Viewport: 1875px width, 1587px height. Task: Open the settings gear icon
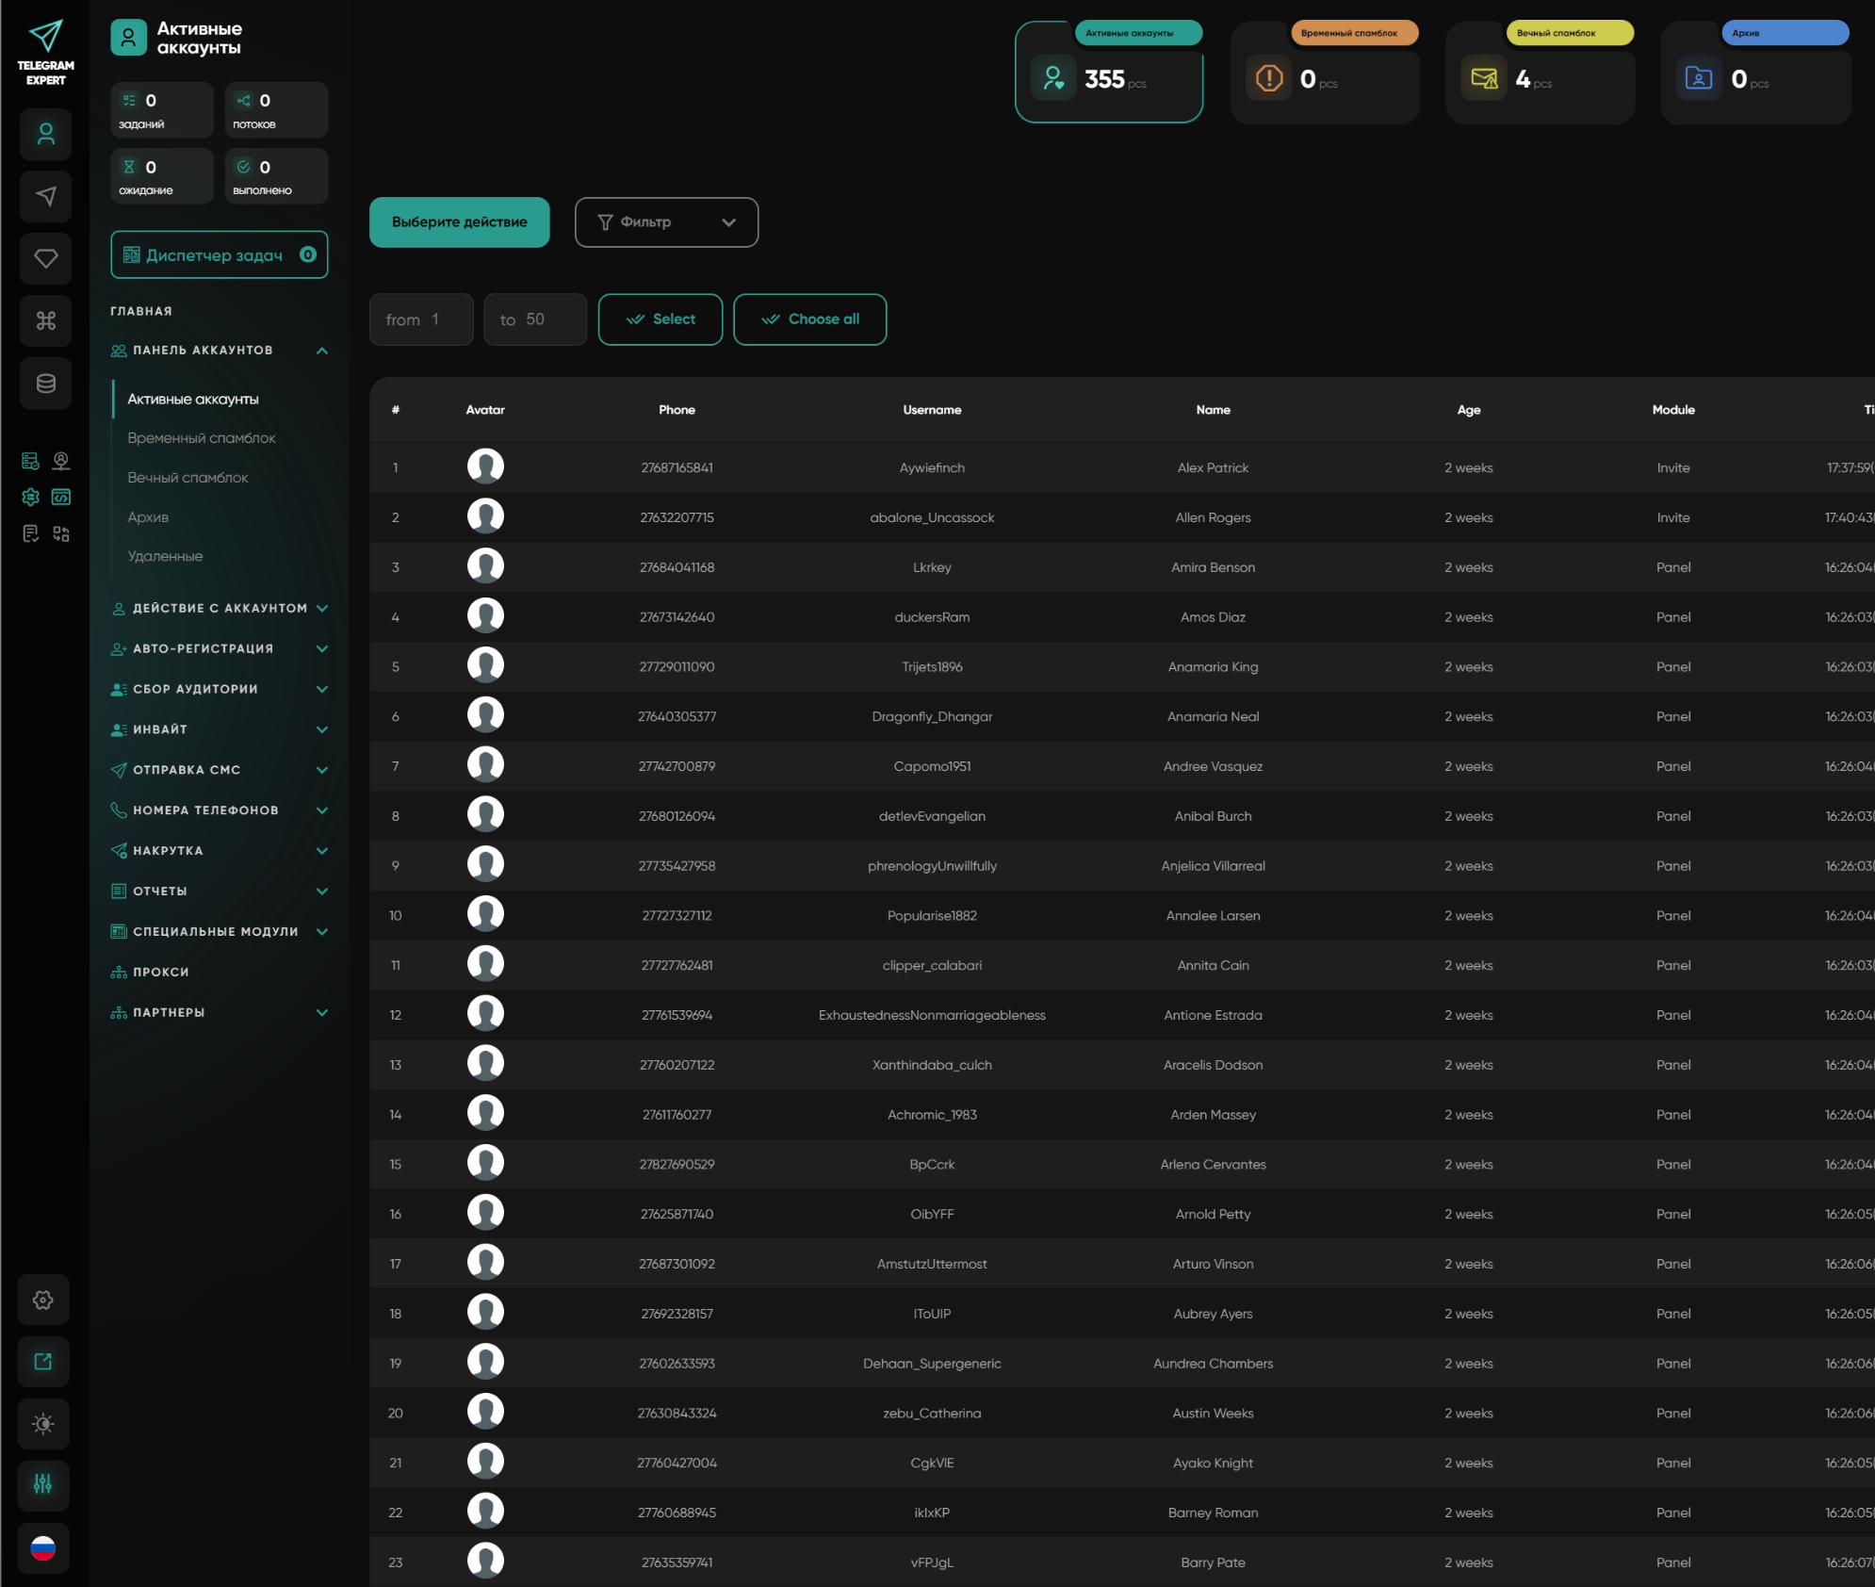click(43, 1300)
